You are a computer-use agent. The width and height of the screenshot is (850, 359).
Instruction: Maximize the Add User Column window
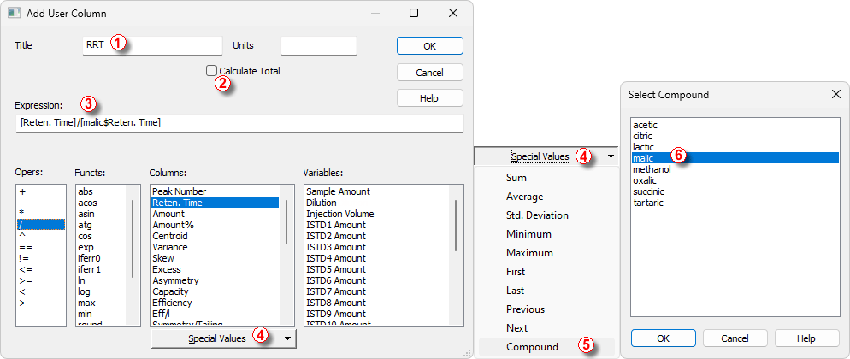[x=414, y=13]
